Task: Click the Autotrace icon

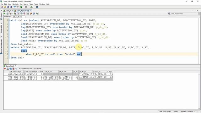Action: pyautogui.click(x=15, y=13)
